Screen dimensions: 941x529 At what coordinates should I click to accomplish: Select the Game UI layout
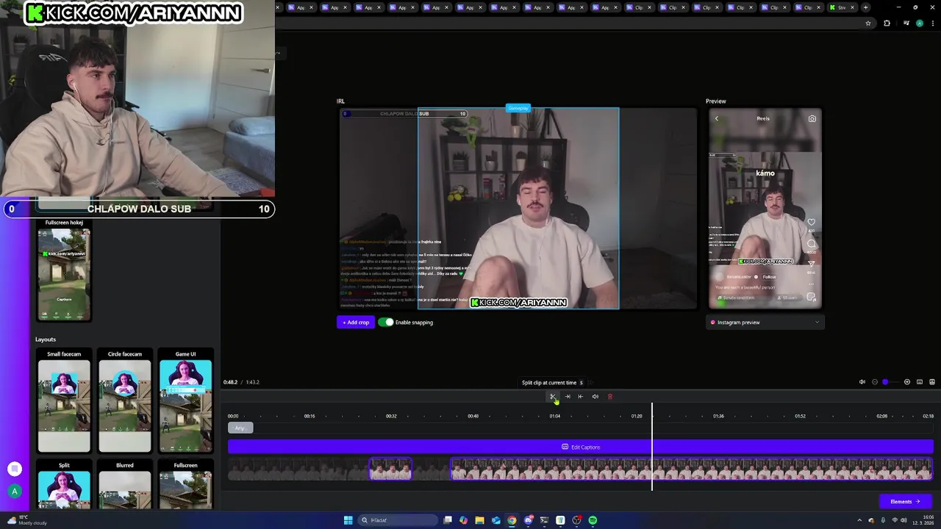(x=185, y=401)
